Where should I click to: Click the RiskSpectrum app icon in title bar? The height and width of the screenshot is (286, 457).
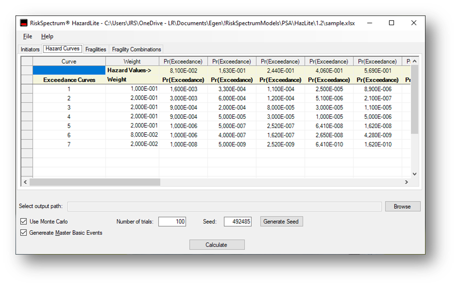(23, 23)
